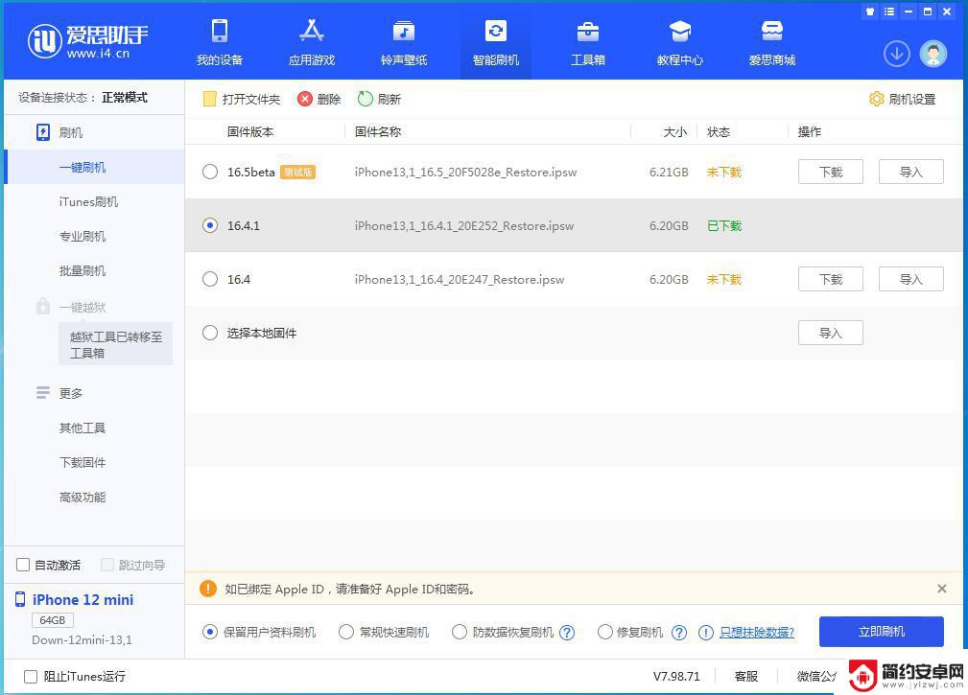
Task: Select the 16.4 firmware radio button
Action: tap(210, 279)
